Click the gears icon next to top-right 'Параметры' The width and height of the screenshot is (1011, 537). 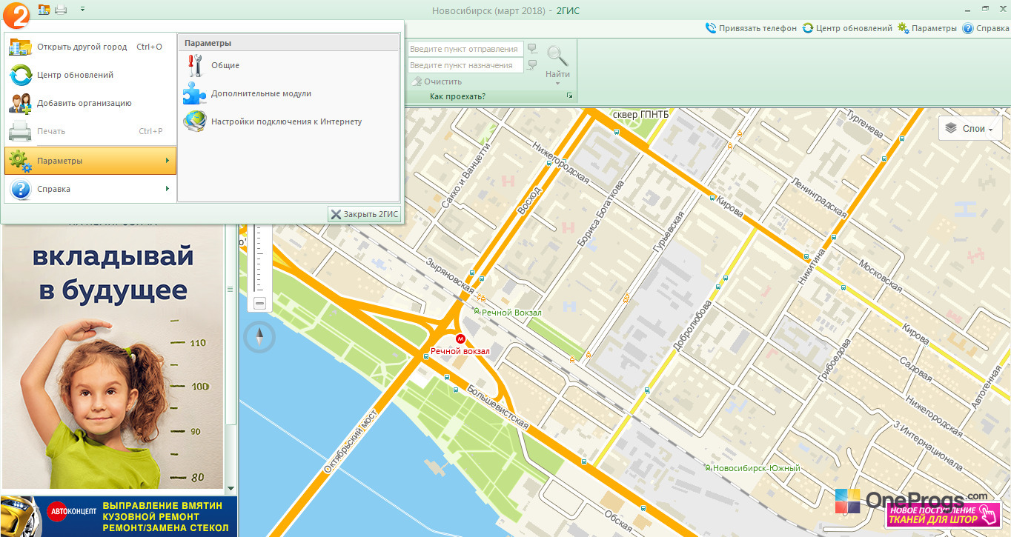(904, 28)
